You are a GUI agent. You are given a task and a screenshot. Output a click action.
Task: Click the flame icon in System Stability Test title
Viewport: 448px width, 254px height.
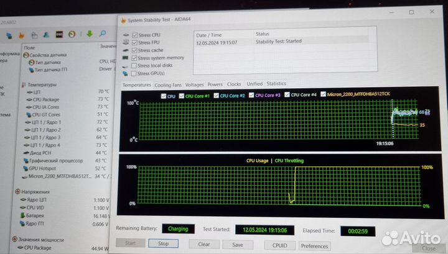tap(123, 21)
